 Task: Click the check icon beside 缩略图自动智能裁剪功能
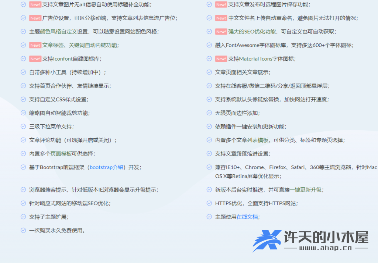point(23,113)
